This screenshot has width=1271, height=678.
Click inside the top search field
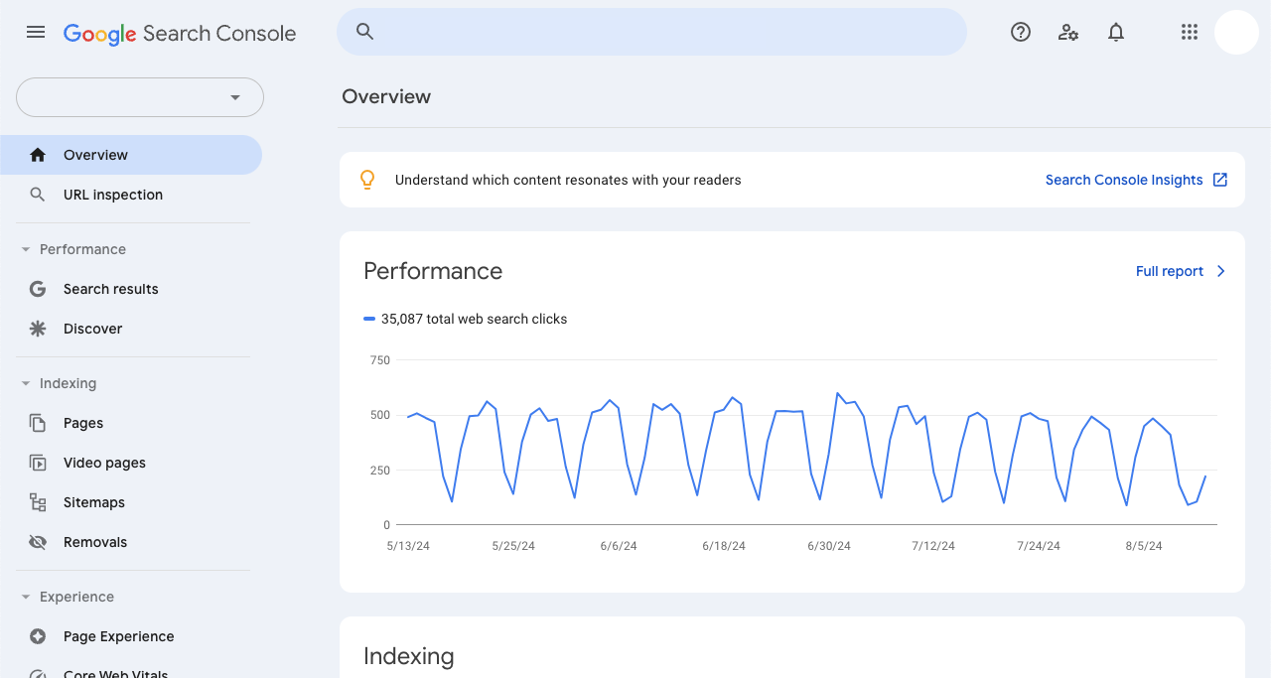pyautogui.click(x=651, y=32)
